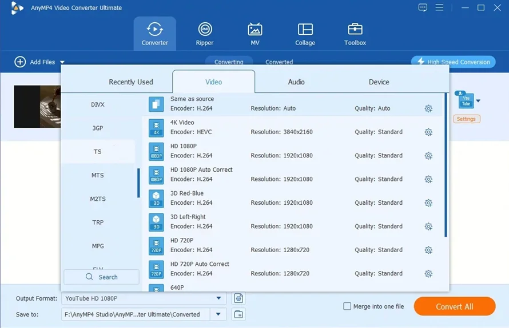Open the Converter module
Viewport: 509px width, 328px height.
click(155, 34)
